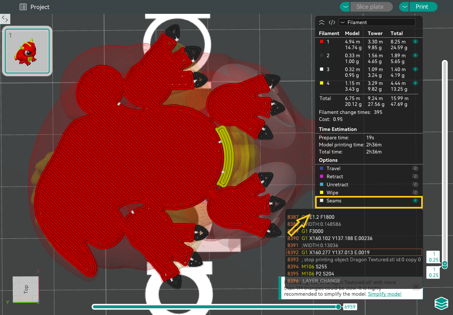Click the Top face of the view cube
Viewport: 453px width, 315px height.
tap(26, 289)
